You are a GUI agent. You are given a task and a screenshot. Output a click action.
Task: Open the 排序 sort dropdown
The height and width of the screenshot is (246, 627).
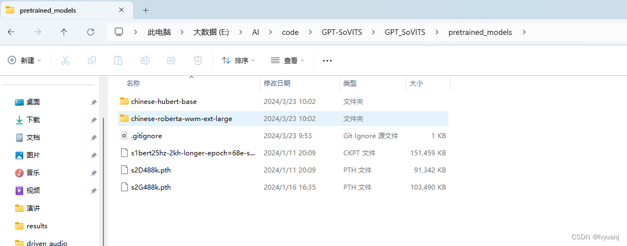click(x=239, y=60)
